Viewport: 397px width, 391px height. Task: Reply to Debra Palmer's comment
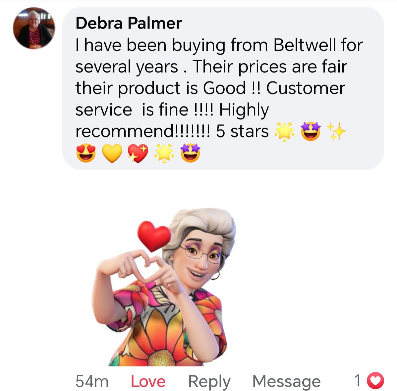click(x=209, y=382)
